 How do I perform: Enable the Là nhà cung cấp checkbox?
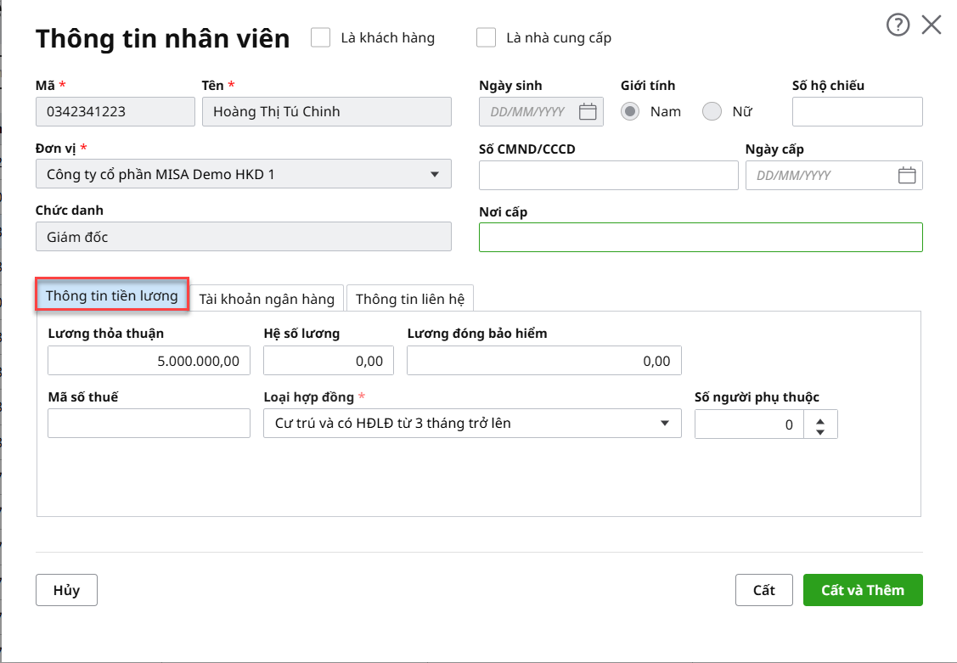point(487,37)
